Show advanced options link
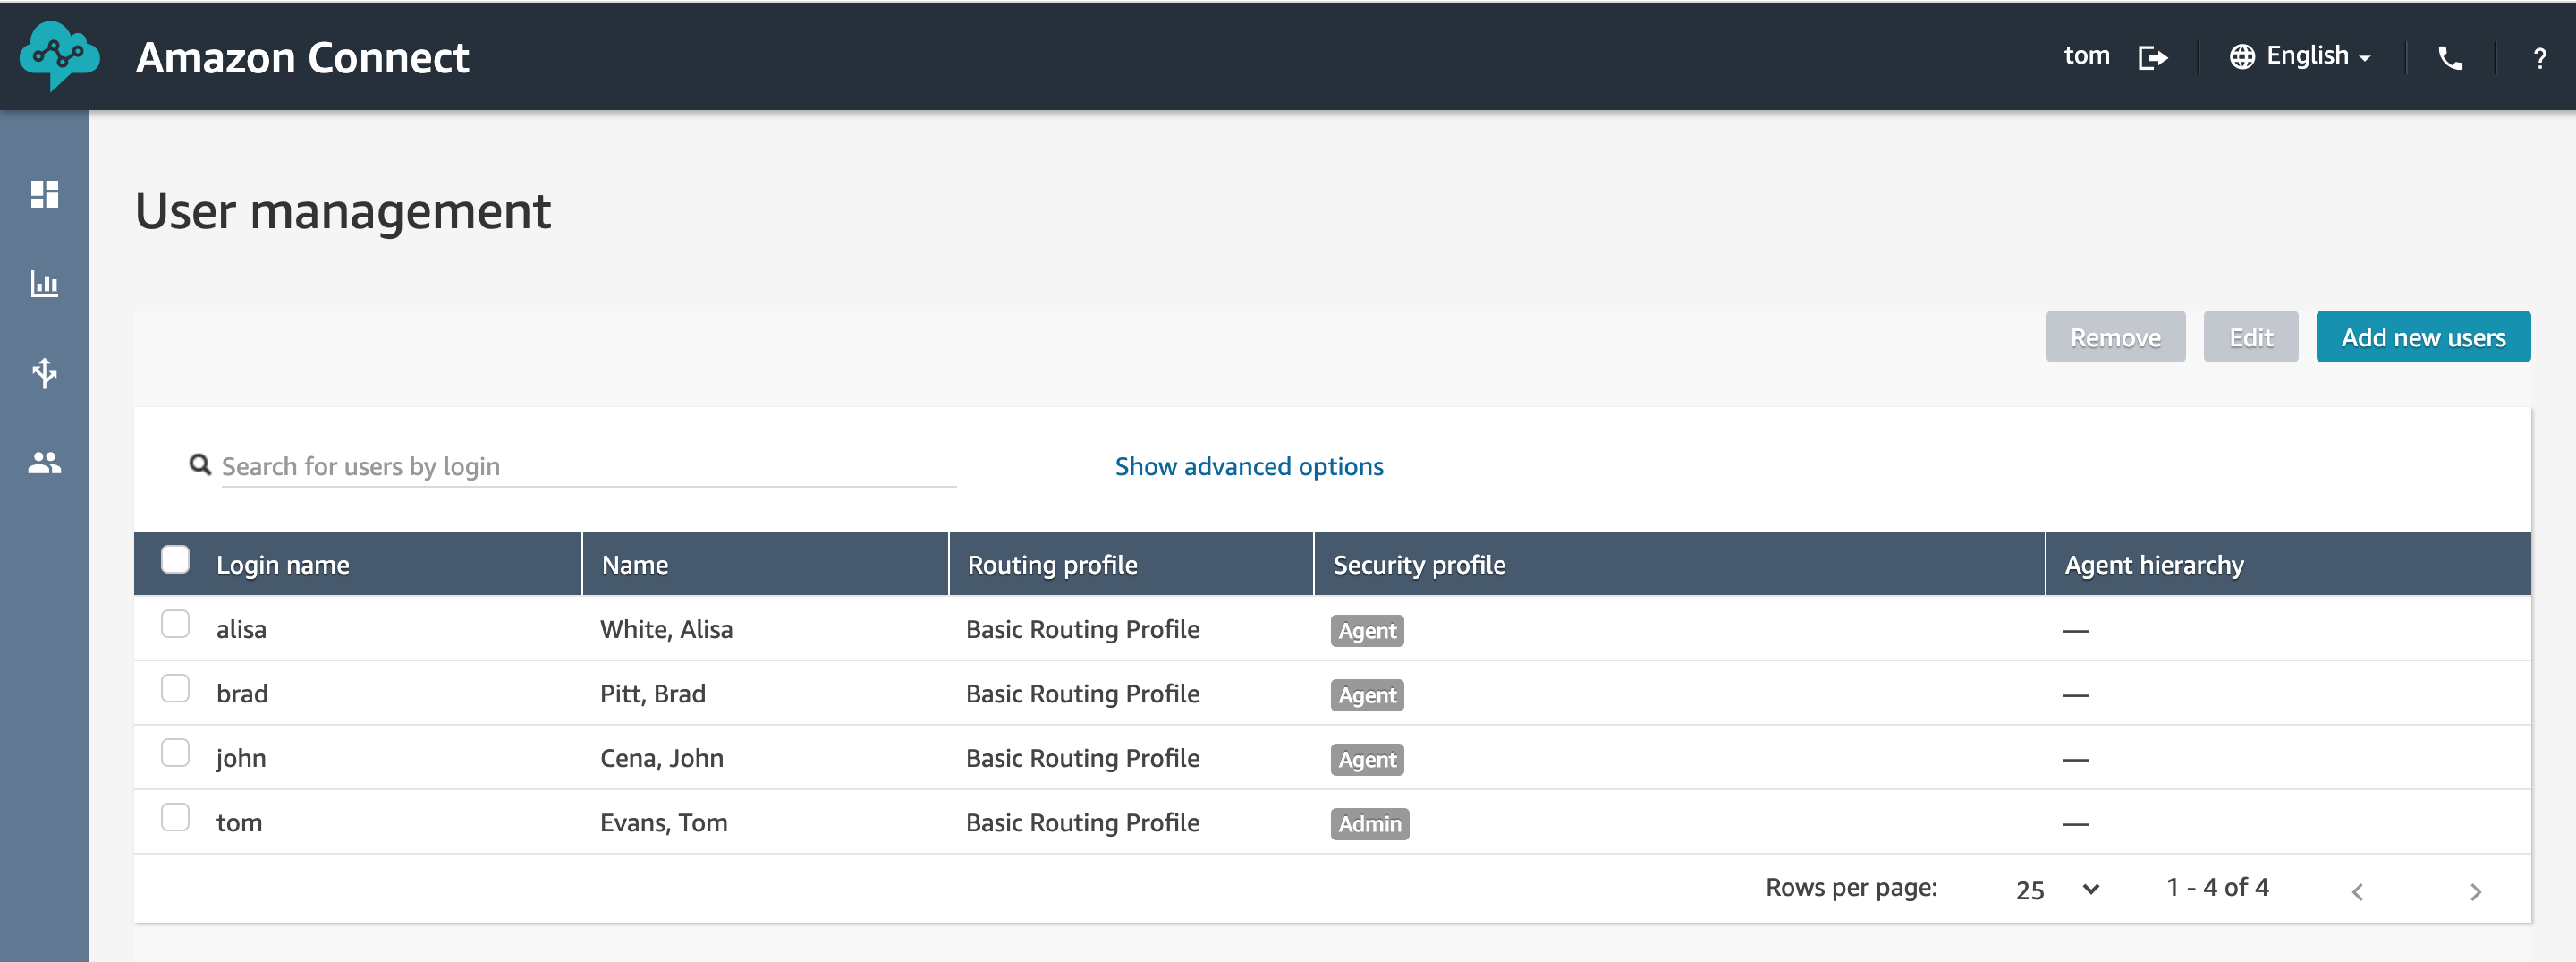The height and width of the screenshot is (962, 2576). [x=1249, y=466]
